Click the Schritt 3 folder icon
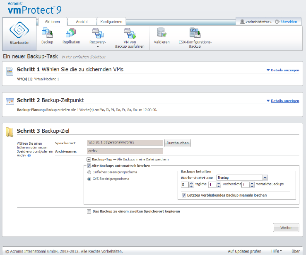This screenshot has width=306, height=255. (x=9, y=132)
